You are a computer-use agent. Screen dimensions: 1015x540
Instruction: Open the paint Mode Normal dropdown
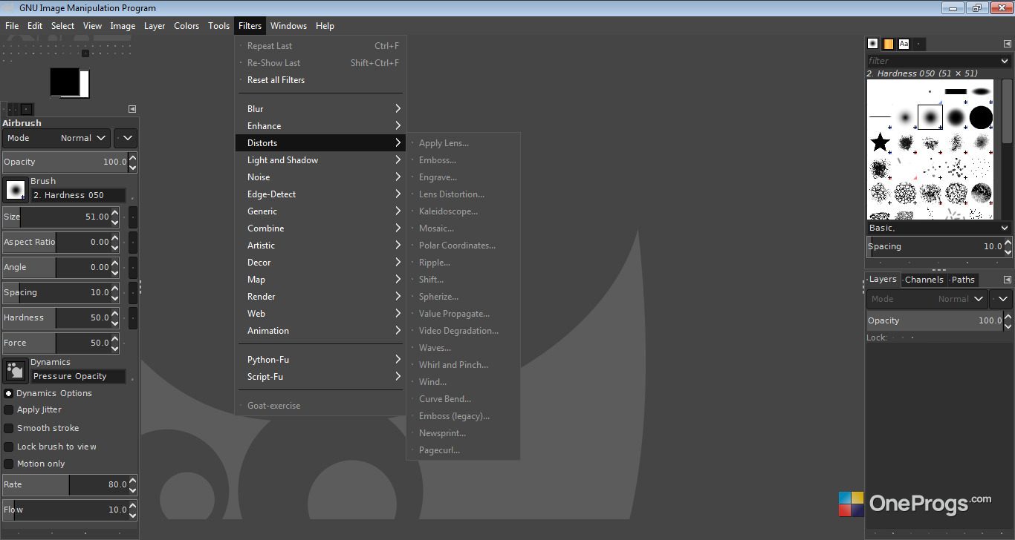point(56,138)
